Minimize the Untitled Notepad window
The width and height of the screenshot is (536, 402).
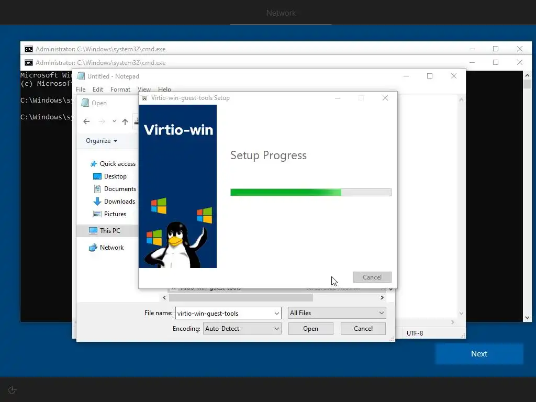[x=406, y=76]
